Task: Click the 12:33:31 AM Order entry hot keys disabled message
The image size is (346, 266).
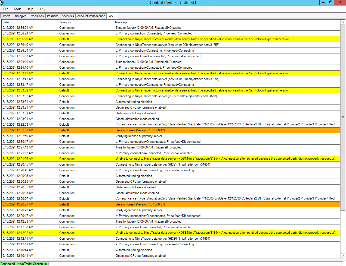Action: (x=135, y=113)
